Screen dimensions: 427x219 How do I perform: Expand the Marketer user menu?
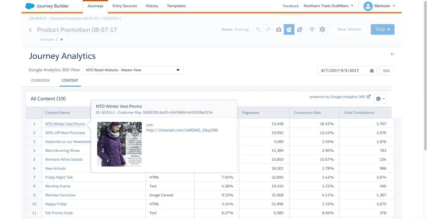click(x=394, y=6)
